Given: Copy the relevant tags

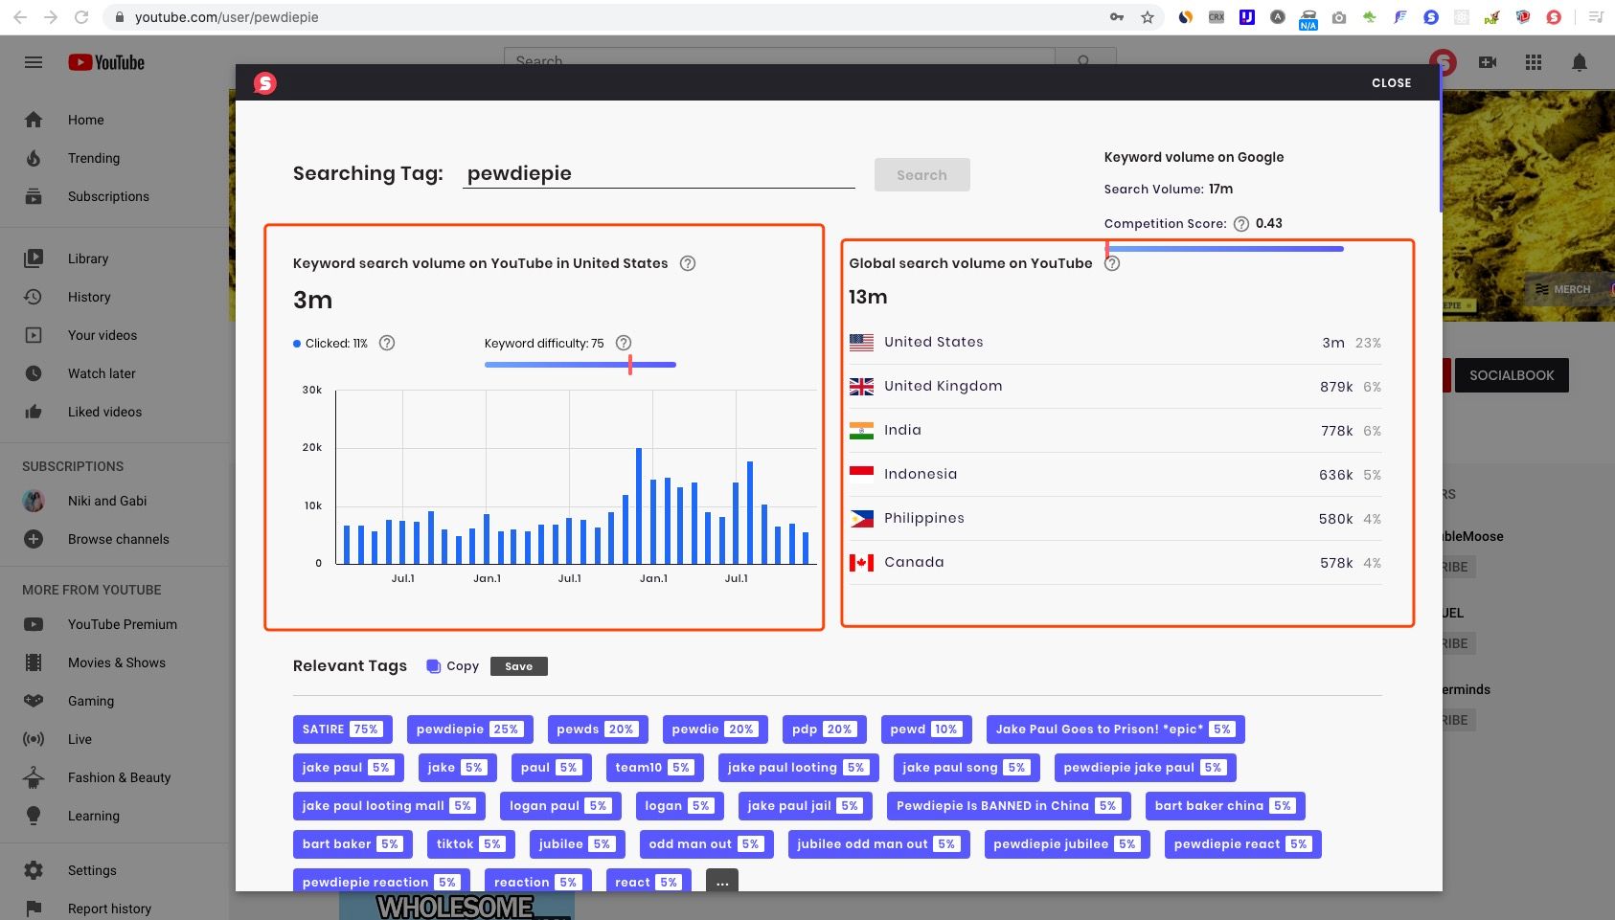Looking at the screenshot, I should (453, 666).
